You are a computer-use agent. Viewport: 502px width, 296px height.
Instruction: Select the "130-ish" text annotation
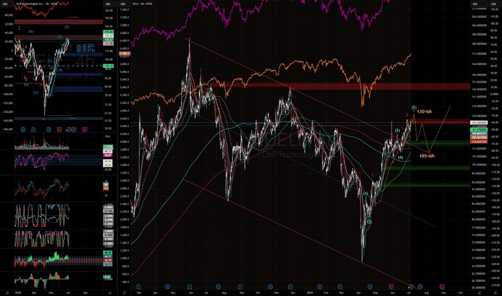coord(424,112)
